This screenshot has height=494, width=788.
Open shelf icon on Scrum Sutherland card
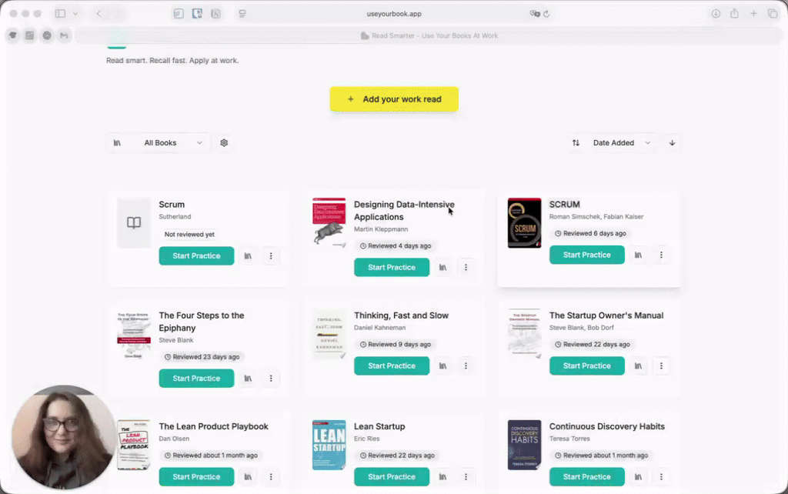(248, 255)
